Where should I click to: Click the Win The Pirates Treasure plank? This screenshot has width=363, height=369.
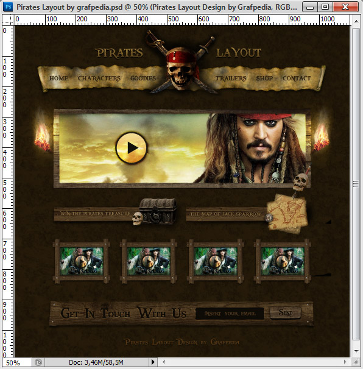coord(96,214)
